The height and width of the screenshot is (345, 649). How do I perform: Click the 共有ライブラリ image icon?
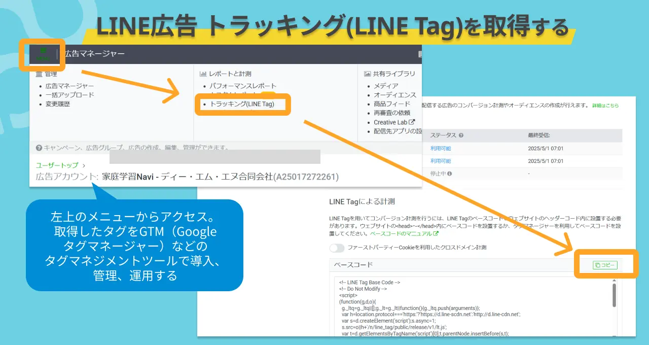coord(368,74)
